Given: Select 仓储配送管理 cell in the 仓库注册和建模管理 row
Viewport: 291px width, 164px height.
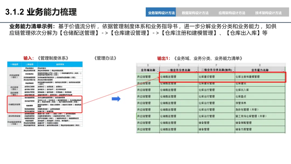Looking at the screenshot, I should point(179,77).
